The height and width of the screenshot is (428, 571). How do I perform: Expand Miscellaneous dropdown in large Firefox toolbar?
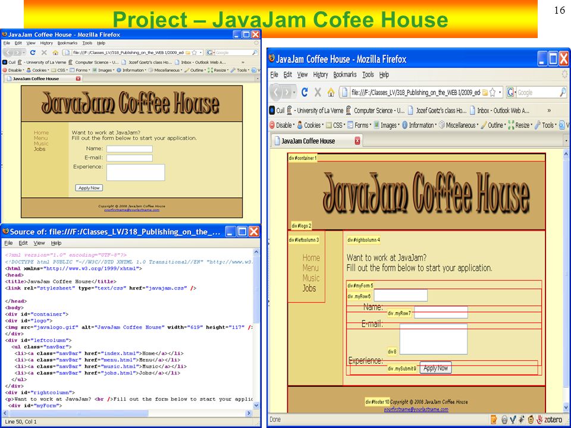[459, 125]
